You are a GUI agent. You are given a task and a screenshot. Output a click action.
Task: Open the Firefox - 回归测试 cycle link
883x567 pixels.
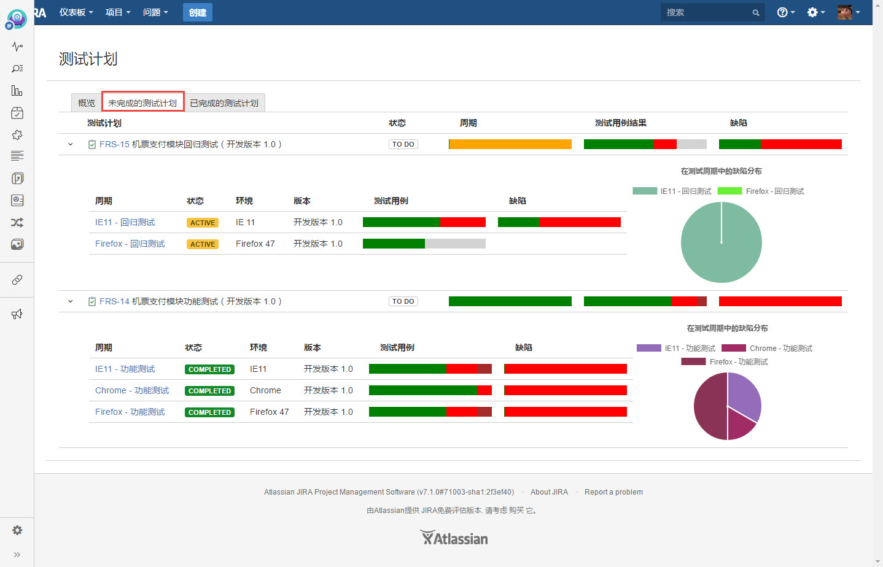(x=130, y=244)
